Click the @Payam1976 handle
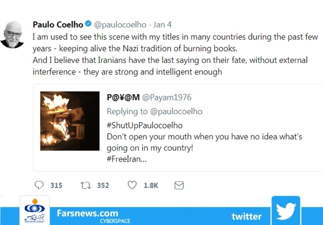 (x=167, y=97)
